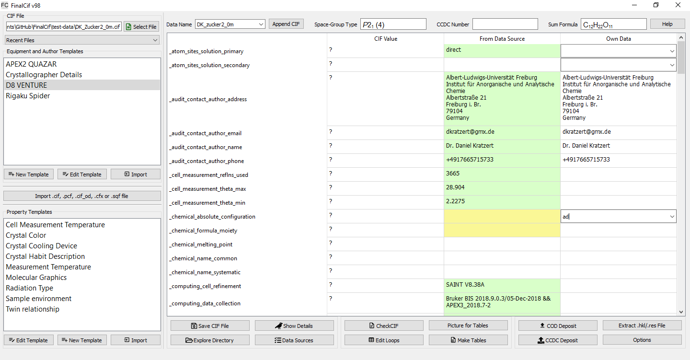
Task: Expand the _atom_sites_solution_primary Own Data combo box
Action: pyautogui.click(x=672, y=51)
